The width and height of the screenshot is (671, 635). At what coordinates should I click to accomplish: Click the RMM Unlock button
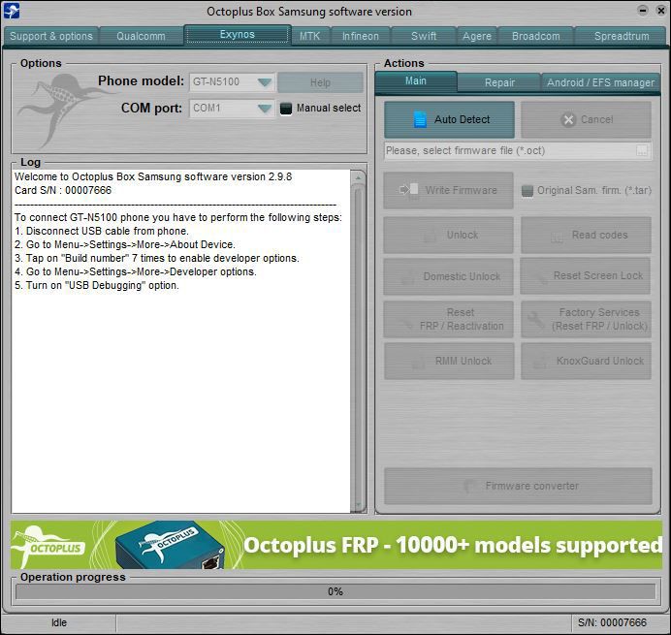[x=449, y=361]
